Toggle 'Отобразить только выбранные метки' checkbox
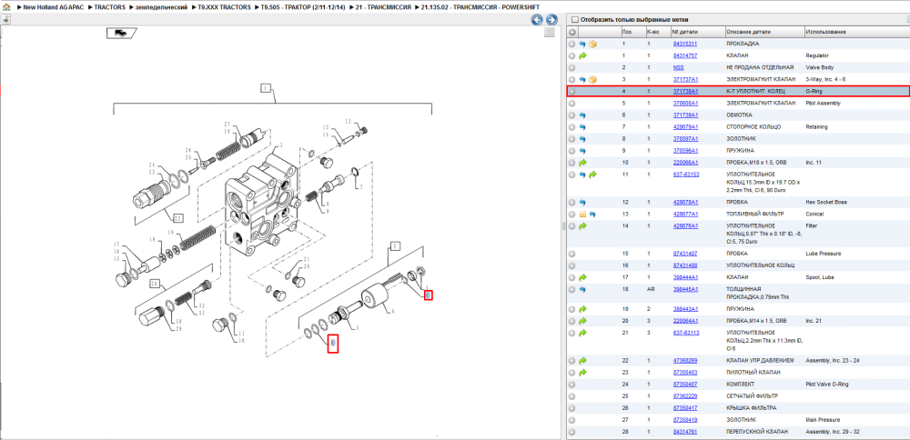This screenshot has width=910, height=440. coord(574,19)
